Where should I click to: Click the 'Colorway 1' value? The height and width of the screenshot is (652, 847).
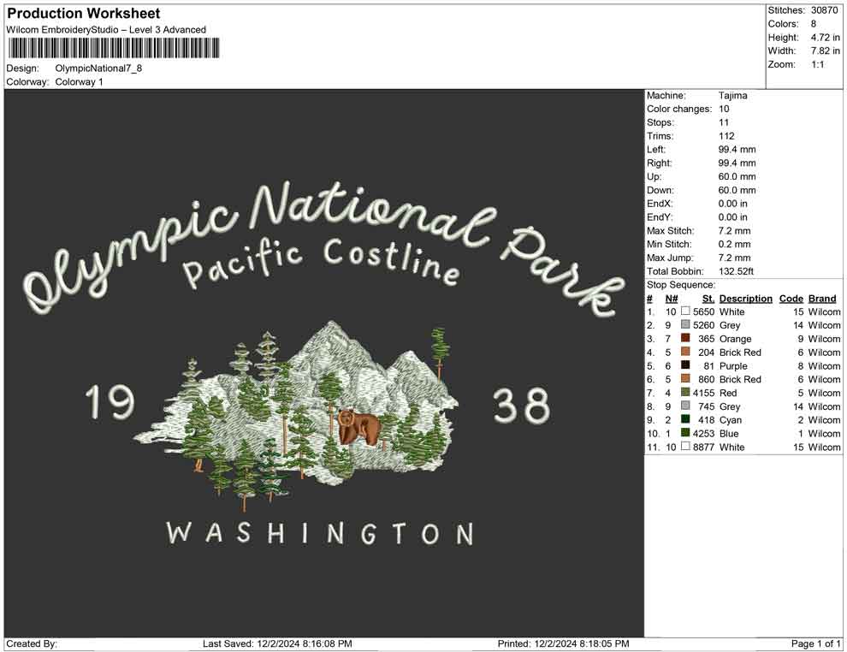pyautogui.click(x=79, y=81)
